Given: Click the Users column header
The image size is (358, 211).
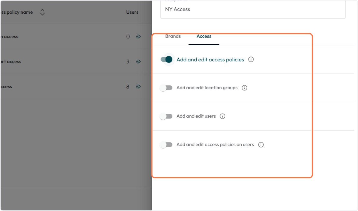Looking at the screenshot, I should pos(132,12).
